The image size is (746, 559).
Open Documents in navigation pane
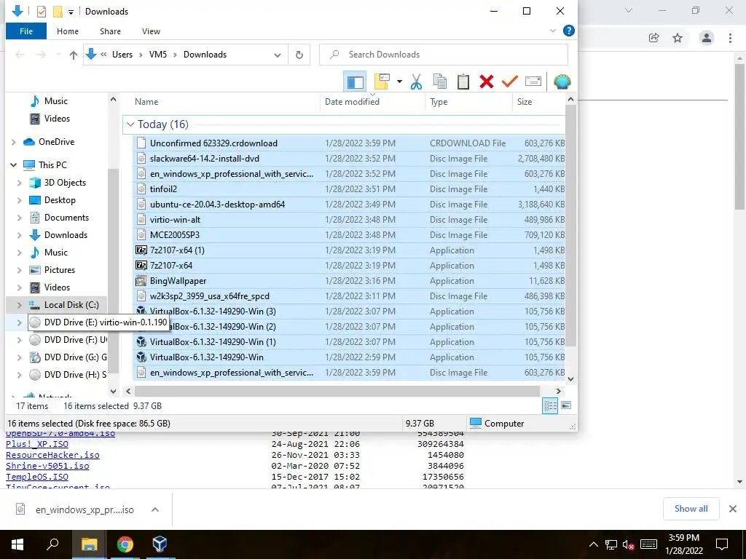point(66,218)
